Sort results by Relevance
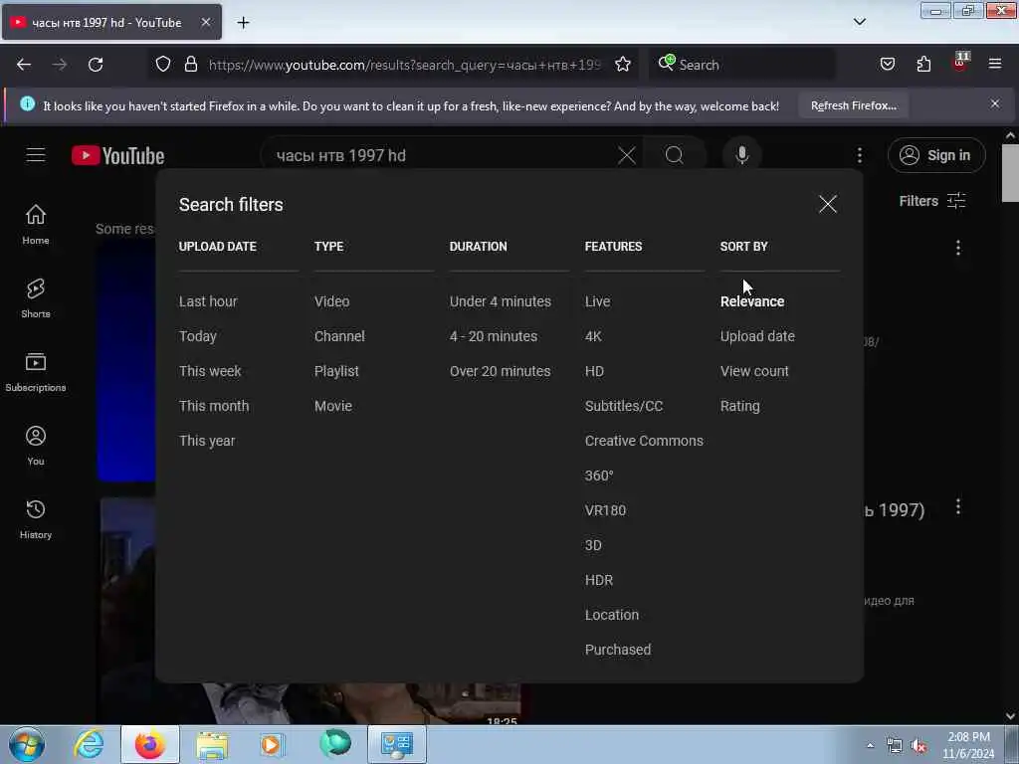Viewport: 1019px width, 764px height. (752, 301)
